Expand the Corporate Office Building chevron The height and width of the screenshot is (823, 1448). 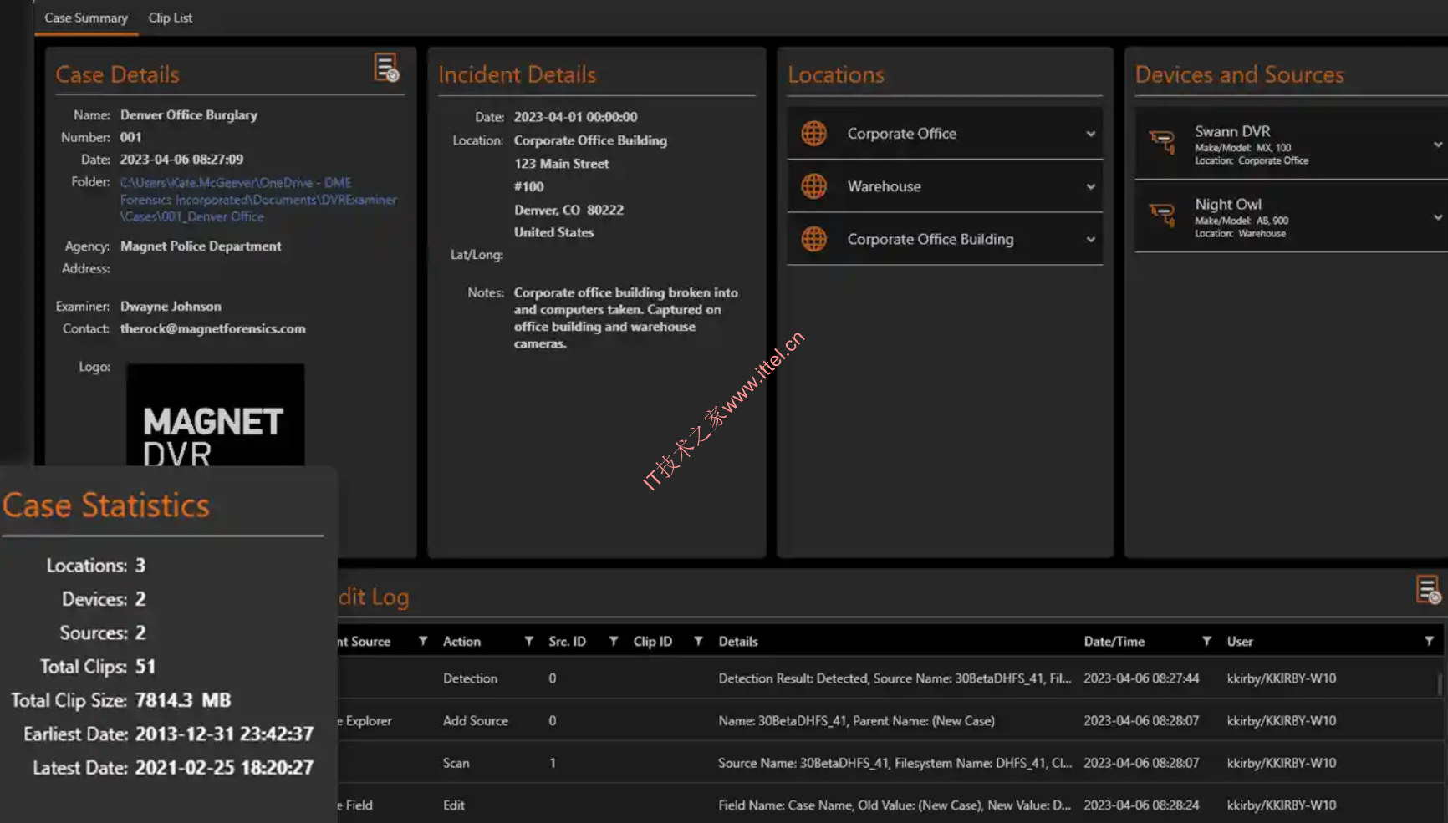(1090, 240)
